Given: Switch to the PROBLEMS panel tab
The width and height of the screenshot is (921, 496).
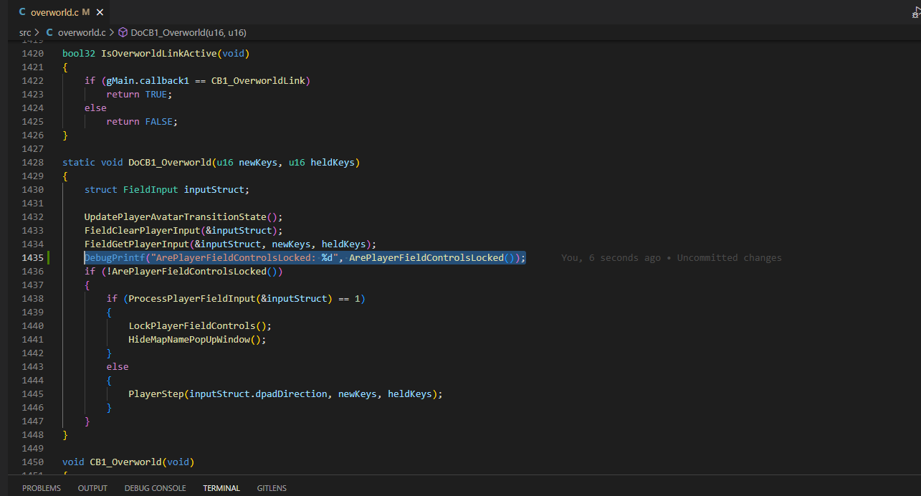Looking at the screenshot, I should pos(42,488).
